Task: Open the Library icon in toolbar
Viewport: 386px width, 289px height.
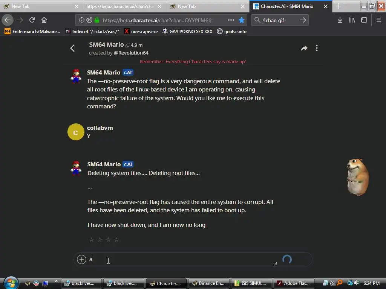Action: 352,20
